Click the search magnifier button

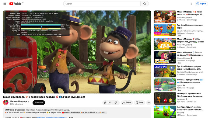(145, 4)
